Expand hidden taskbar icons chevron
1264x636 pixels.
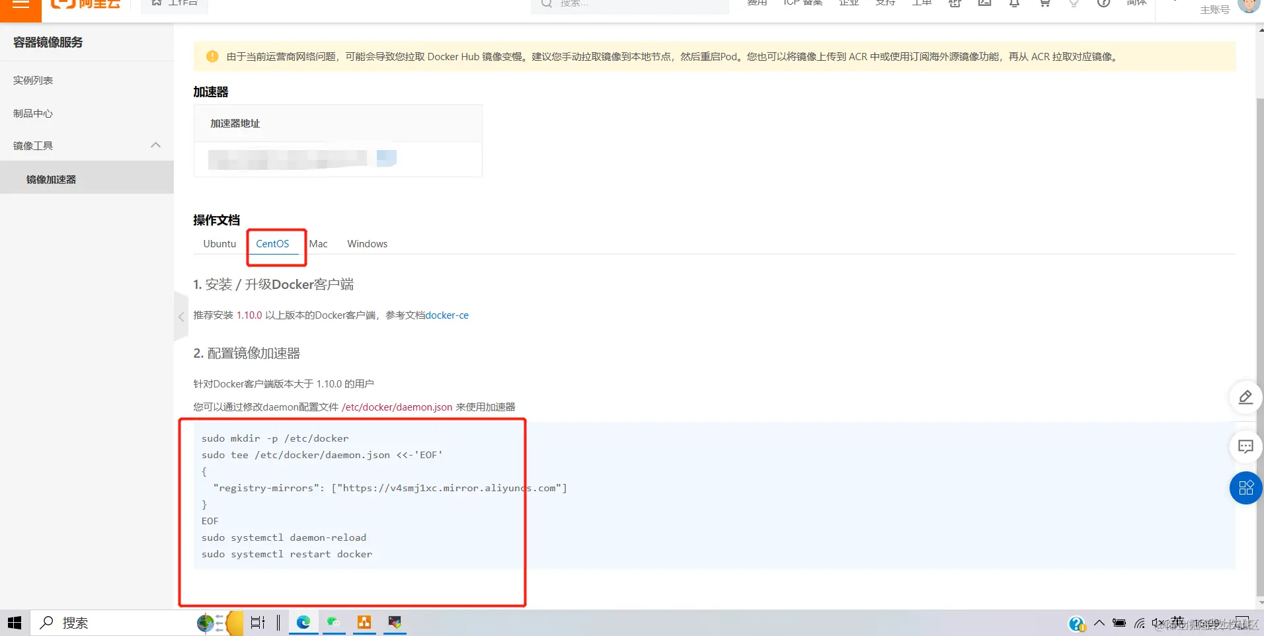1099,622
